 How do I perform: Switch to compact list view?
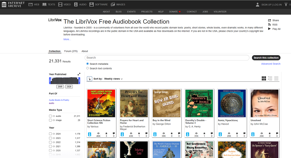point(276,78)
